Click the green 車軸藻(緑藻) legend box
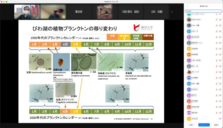Viewport: 223px width, 128px height. [x=136, y=37]
